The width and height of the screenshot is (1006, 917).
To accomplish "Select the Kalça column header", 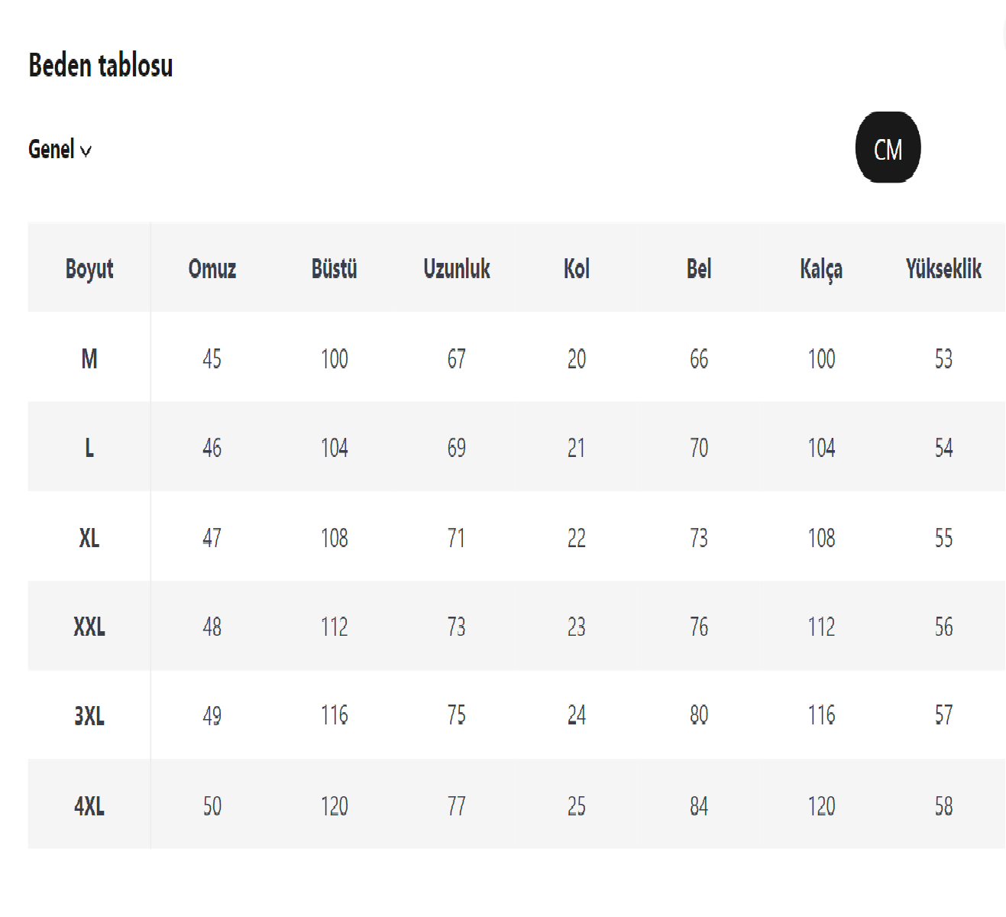I will click(821, 269).
